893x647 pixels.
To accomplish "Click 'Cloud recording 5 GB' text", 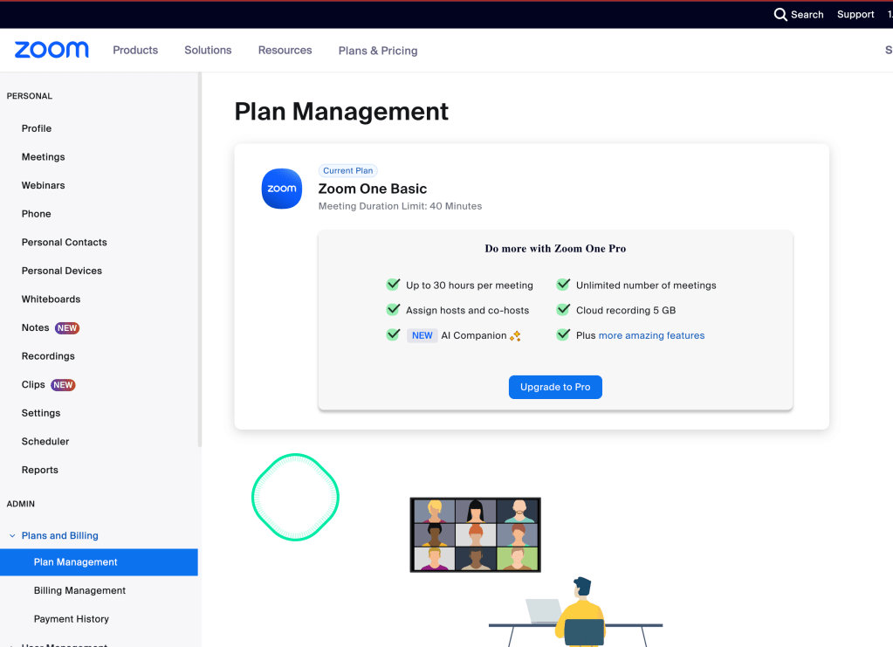I will (x=626, y=310).
